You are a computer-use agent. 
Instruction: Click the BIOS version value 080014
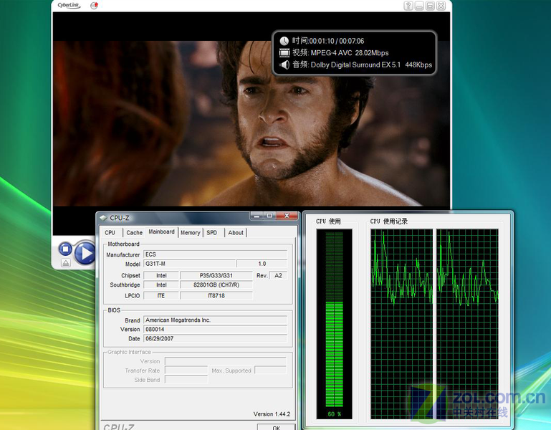coord(216,330)
